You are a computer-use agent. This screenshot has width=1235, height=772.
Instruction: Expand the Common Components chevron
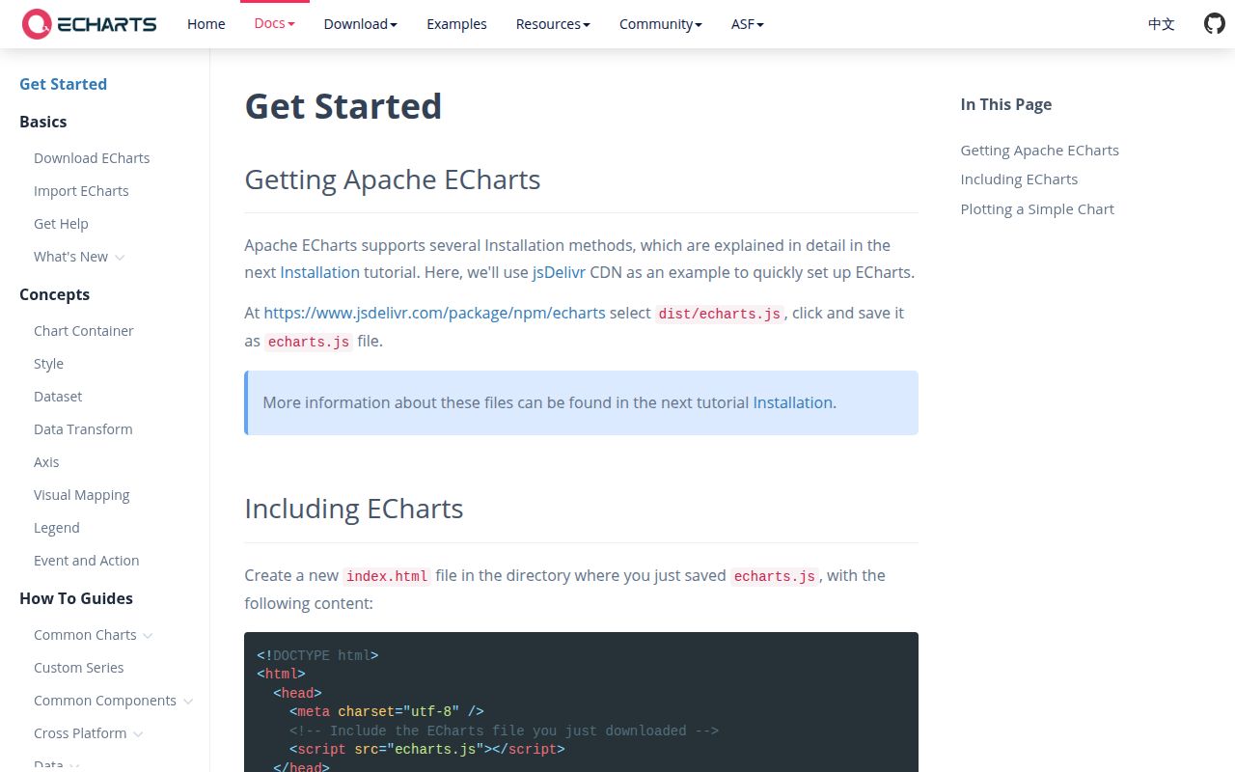pos(188,702)
